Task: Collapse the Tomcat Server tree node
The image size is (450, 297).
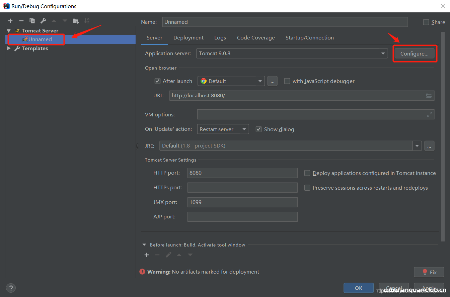Action: pyautogui.click(x=9, y=31)
